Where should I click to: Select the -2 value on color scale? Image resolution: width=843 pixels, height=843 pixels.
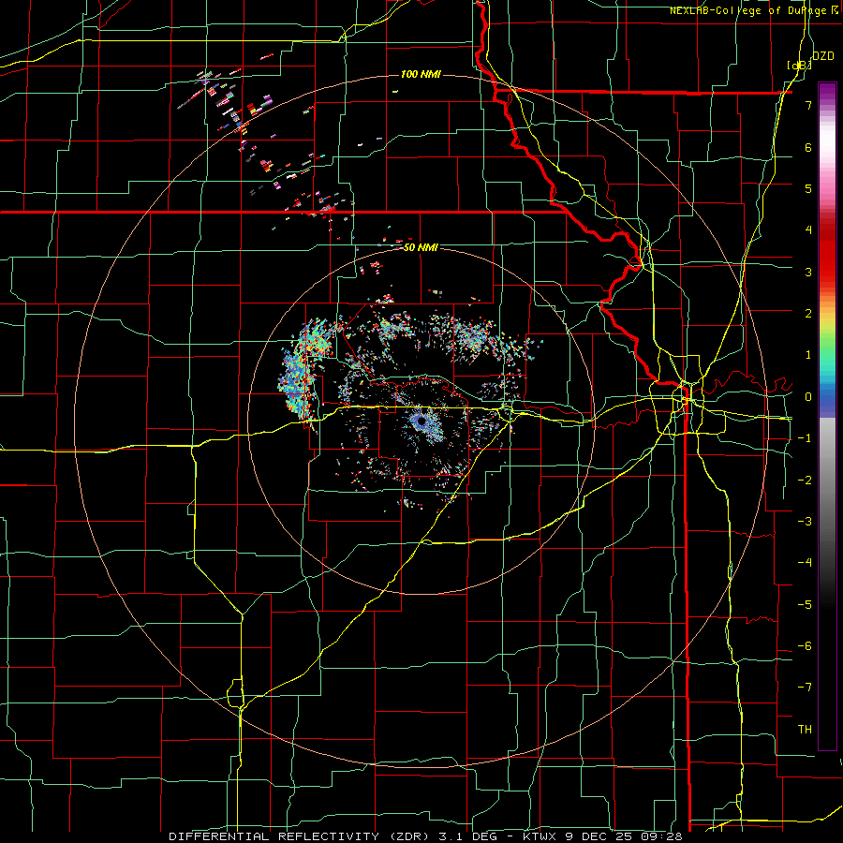pos(805,481)
